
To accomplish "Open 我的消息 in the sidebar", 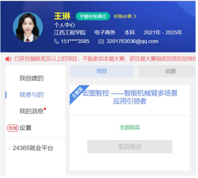I will coord(31,111).
